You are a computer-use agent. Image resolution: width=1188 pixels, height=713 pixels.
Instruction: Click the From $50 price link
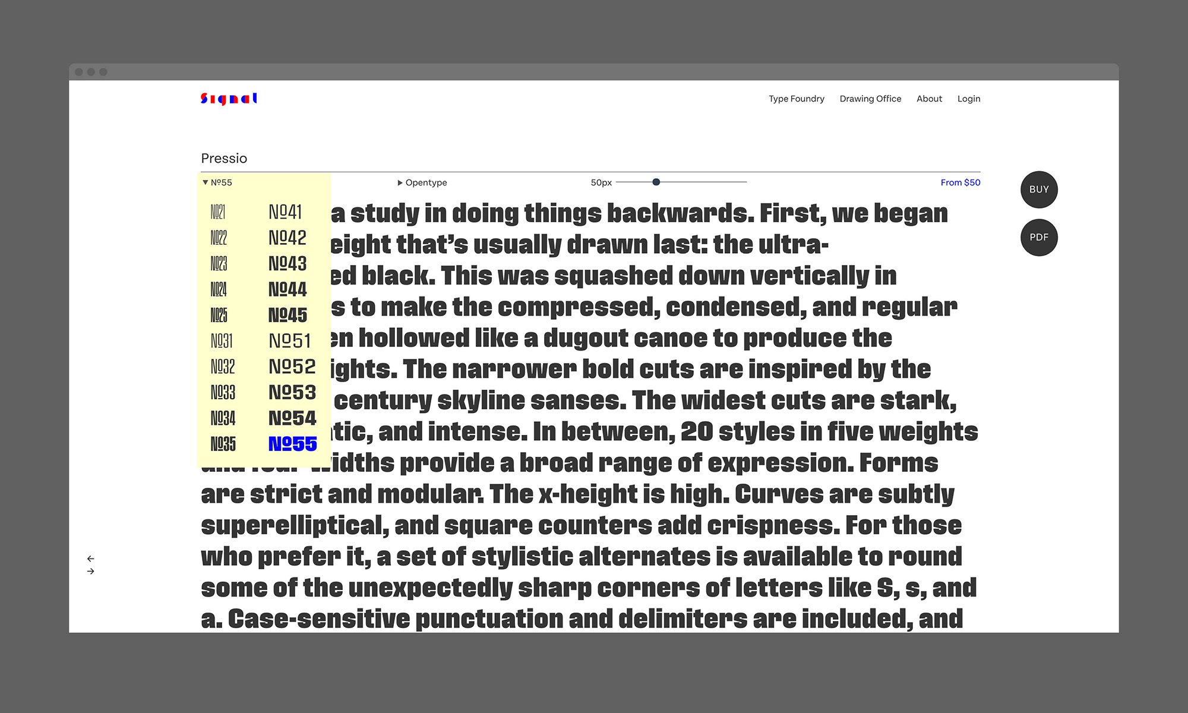coord(960,182)
